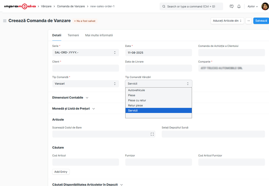Viewport: 269px width, 186px height.
Task: Click the Client input field
Action: click(x=85, y=68)
